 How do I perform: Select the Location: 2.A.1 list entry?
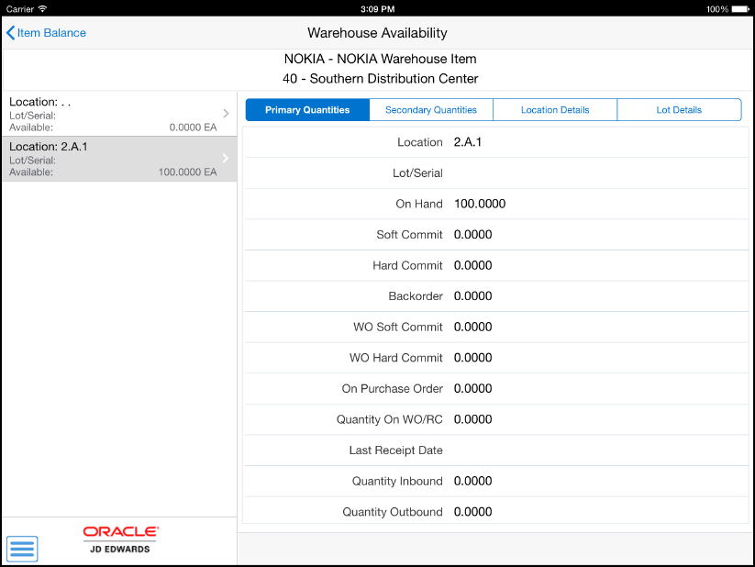pos(119,159)
